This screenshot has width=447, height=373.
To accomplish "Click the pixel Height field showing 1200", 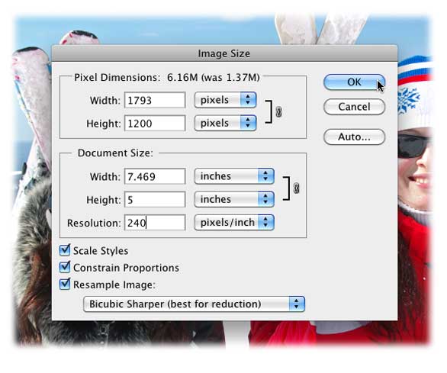I will [155, 124].
